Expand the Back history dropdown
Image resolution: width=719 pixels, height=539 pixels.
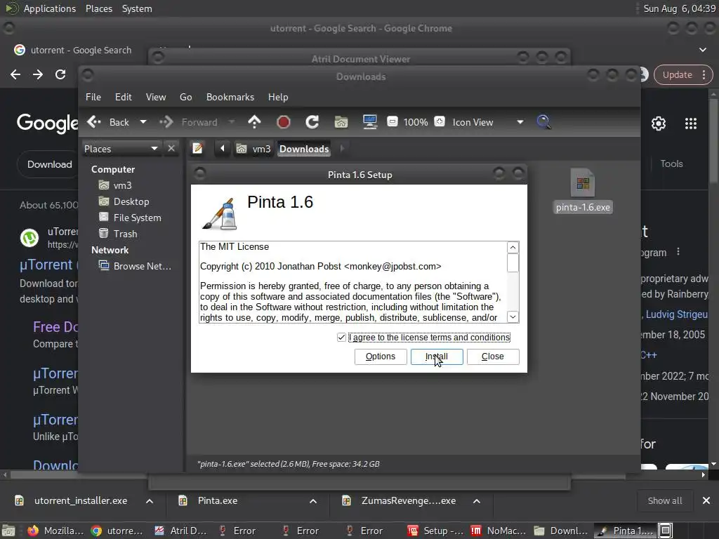point(143,122)
